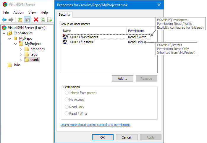
Task: Select the Security tab
Action: click(x=64, y=14)
